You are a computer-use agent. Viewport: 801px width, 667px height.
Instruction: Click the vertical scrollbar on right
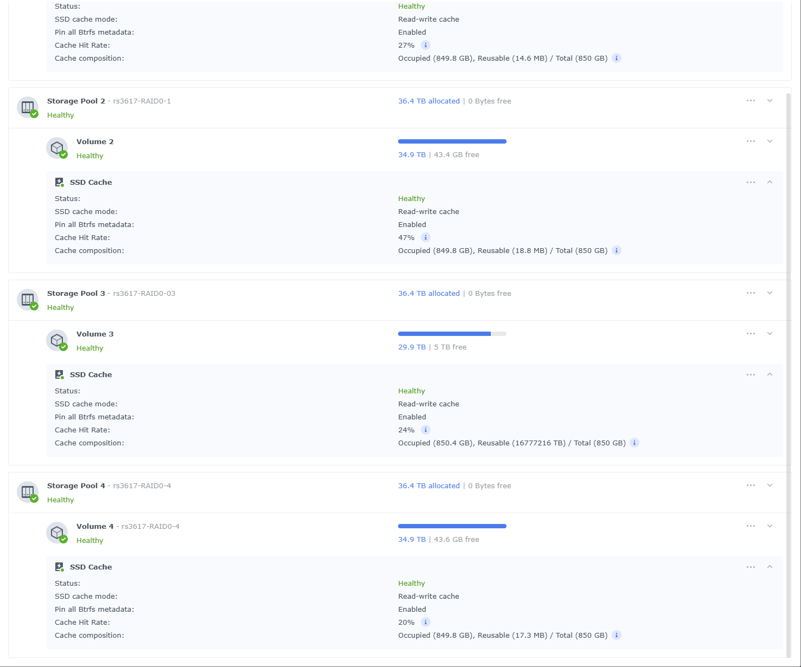pos(789,374)
